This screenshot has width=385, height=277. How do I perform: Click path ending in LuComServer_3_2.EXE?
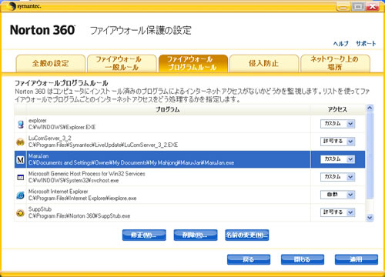103,145
